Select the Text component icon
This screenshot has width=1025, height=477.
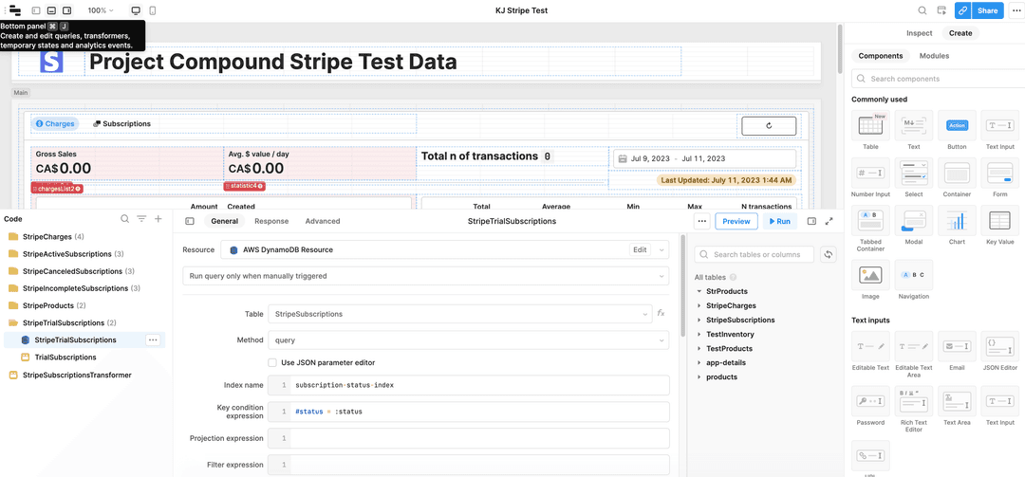pyautogui.click(x=914, y=125)
